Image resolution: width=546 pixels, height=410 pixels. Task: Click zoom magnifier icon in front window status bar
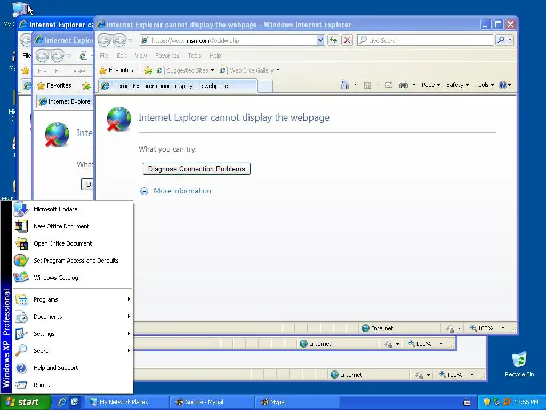pos(473,328)
